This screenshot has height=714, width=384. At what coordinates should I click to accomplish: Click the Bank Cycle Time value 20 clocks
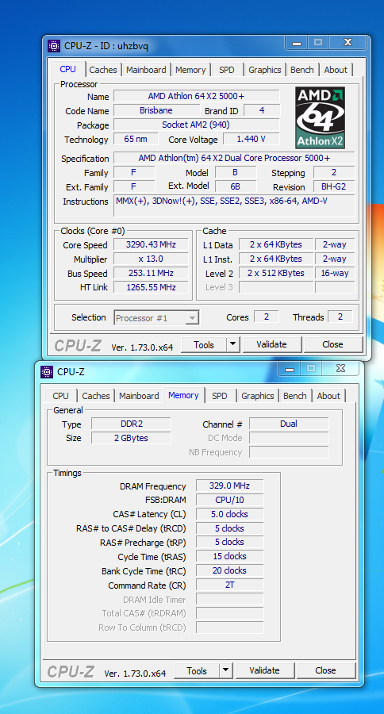coord(229,570)
